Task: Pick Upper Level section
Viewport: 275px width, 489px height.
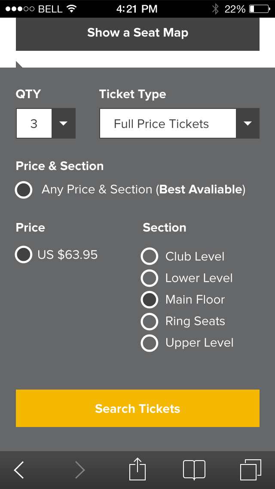Action: pos(150,343)
